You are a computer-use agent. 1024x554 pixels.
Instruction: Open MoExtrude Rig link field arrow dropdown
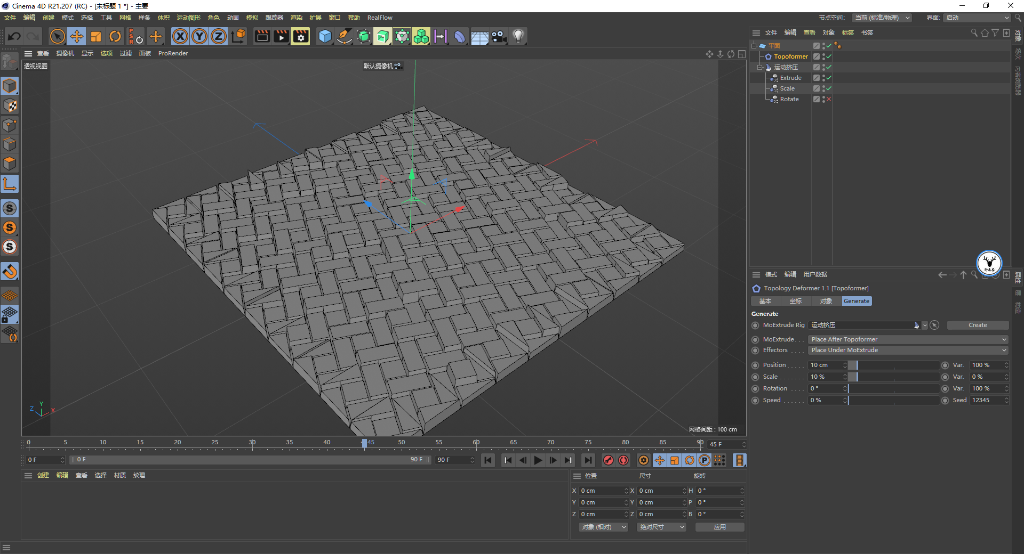coord(925,325)
